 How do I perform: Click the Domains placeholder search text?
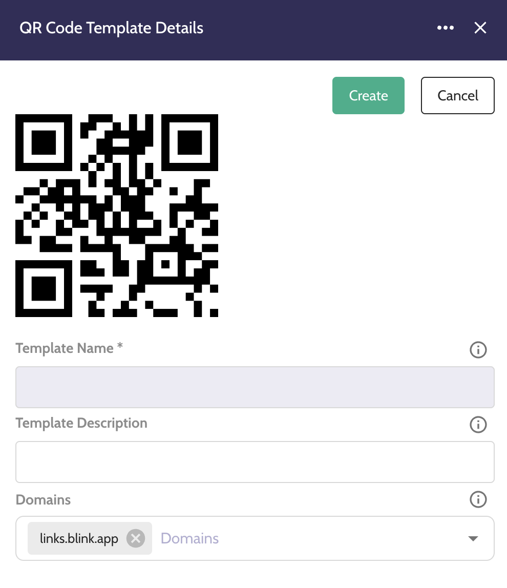[x=190, y=538]
